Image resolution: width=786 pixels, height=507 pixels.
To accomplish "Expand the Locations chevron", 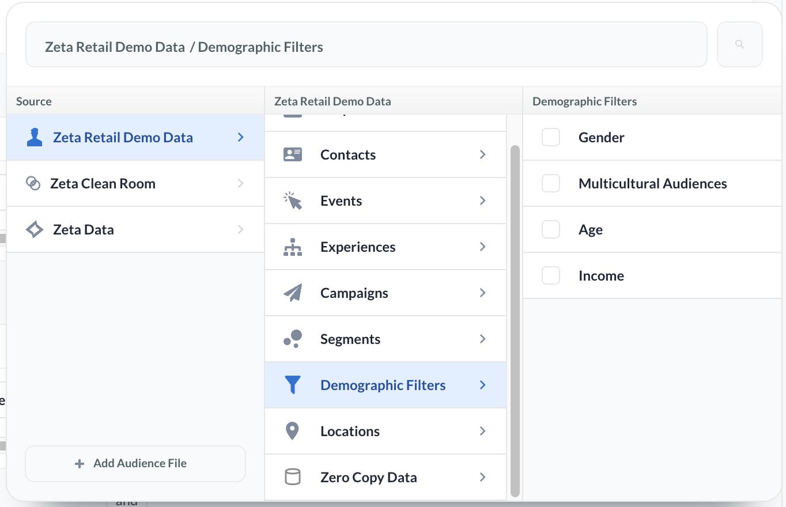I will (x=483, y=431).
